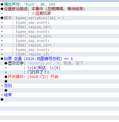Select the 显示文字 'Actor31_ex' command

pos(59,63)
